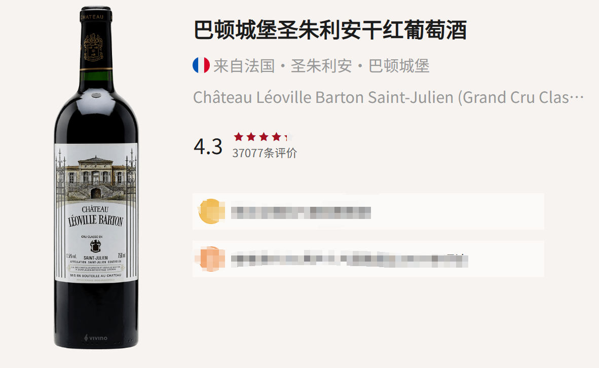Open the second blurred review card

368,259
